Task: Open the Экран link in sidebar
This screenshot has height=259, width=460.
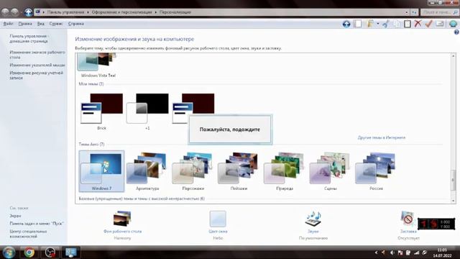Action: [15, 216]
